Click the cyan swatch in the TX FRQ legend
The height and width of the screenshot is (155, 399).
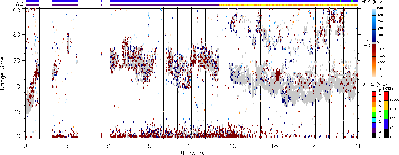click(374, 120)
